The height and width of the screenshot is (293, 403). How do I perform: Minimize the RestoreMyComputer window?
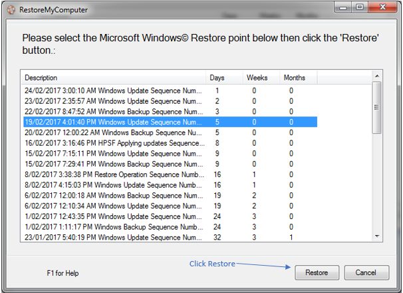343,8
